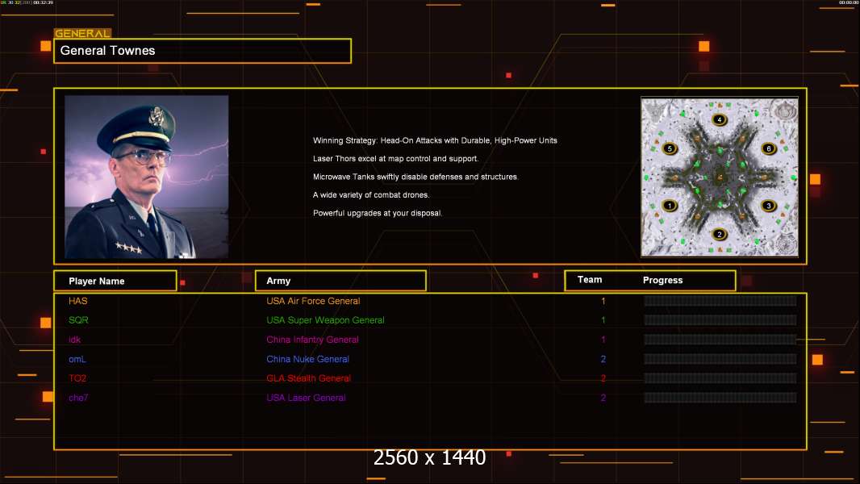Click the Player Name column header
Image resolution: width=860 pixels, height=484 pixels.
pos(115,281)
